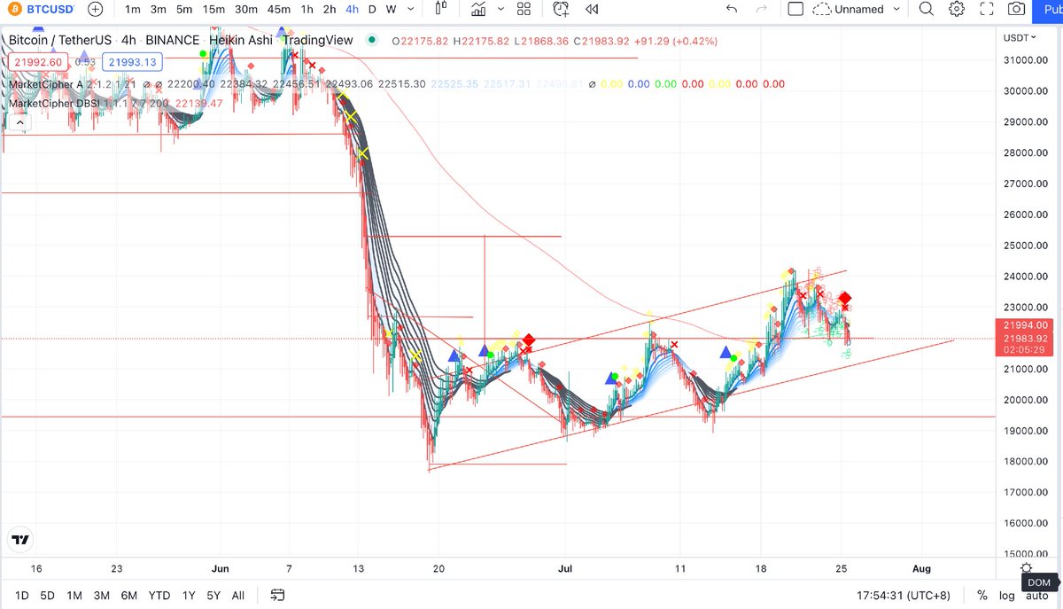Set date range to 3M

pyautogui.click(x=101, y=595)
